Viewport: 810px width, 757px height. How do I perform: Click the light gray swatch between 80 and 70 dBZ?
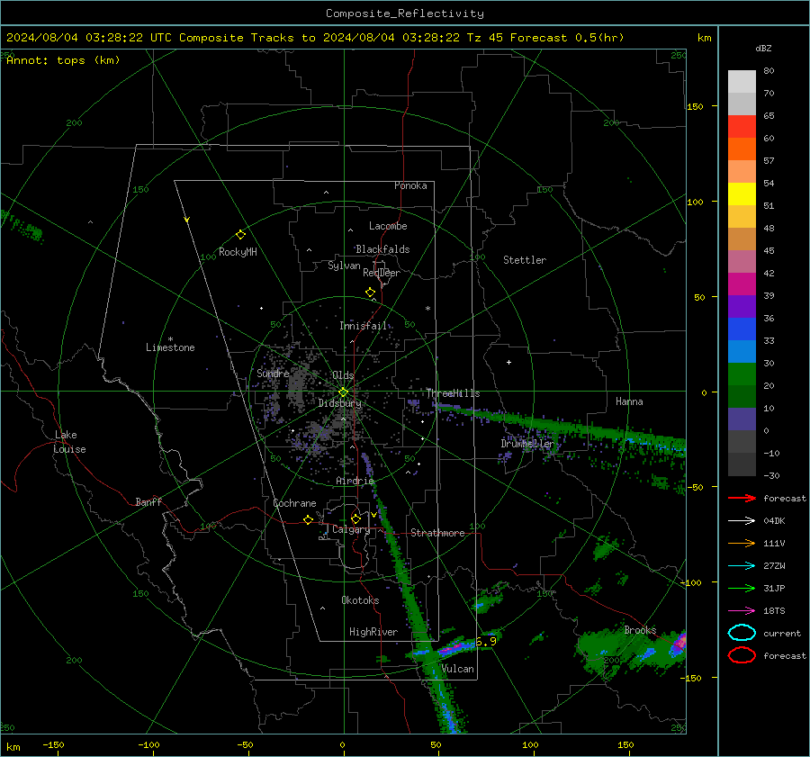[x=742, y=82]
